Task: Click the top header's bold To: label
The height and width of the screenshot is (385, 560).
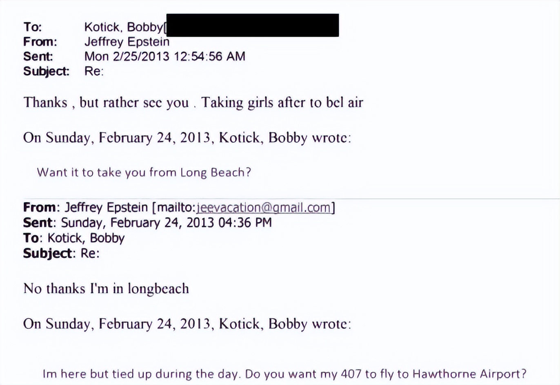Action: 33,27
